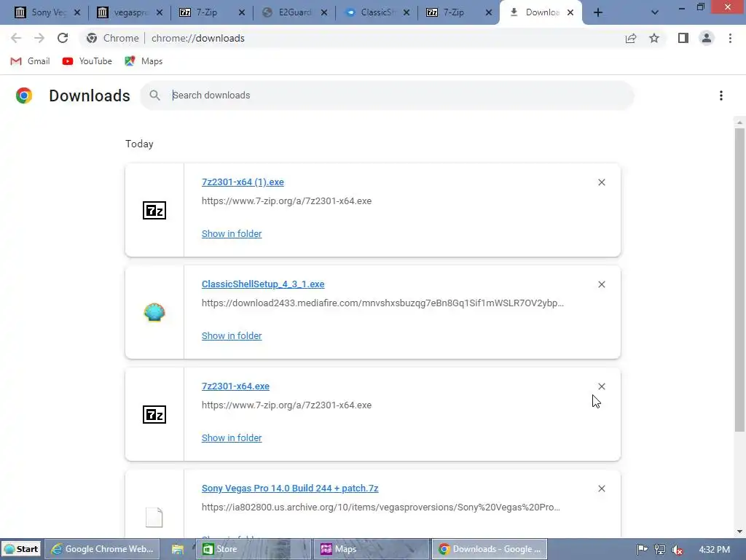Screen dimensions: 746x560
Task: Click the 4:32 PM system clock
Action: pyautogui.click(x=714, y=550)
